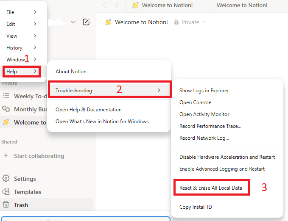Switch to the second Welcome to Notion tab
288x221 pixels.
click(x=242, y=6)
